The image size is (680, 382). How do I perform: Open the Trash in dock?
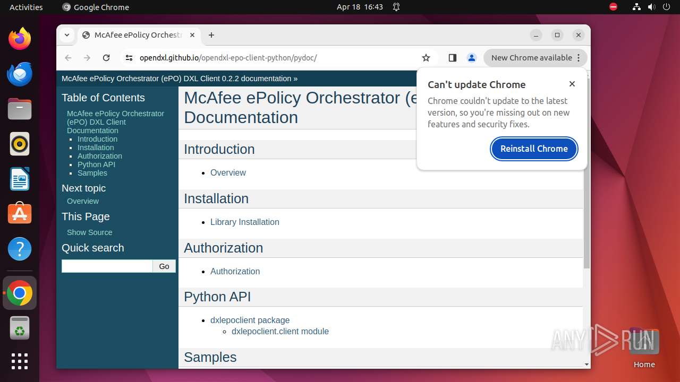(20, 328)
